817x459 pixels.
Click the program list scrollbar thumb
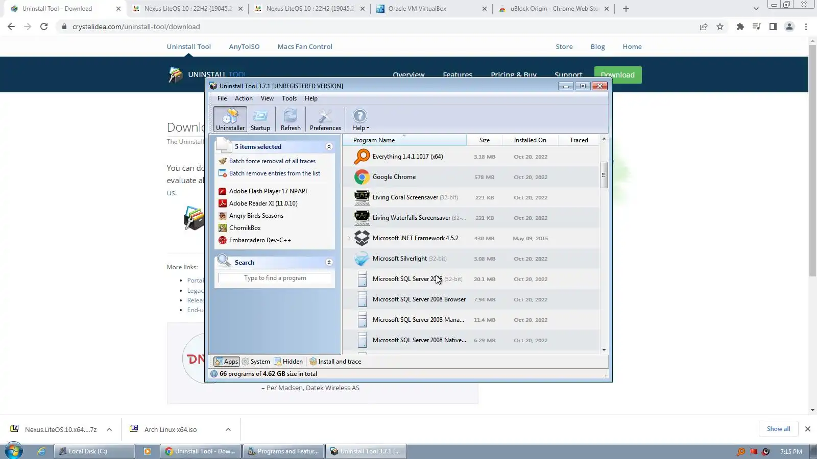pos(604,175)
